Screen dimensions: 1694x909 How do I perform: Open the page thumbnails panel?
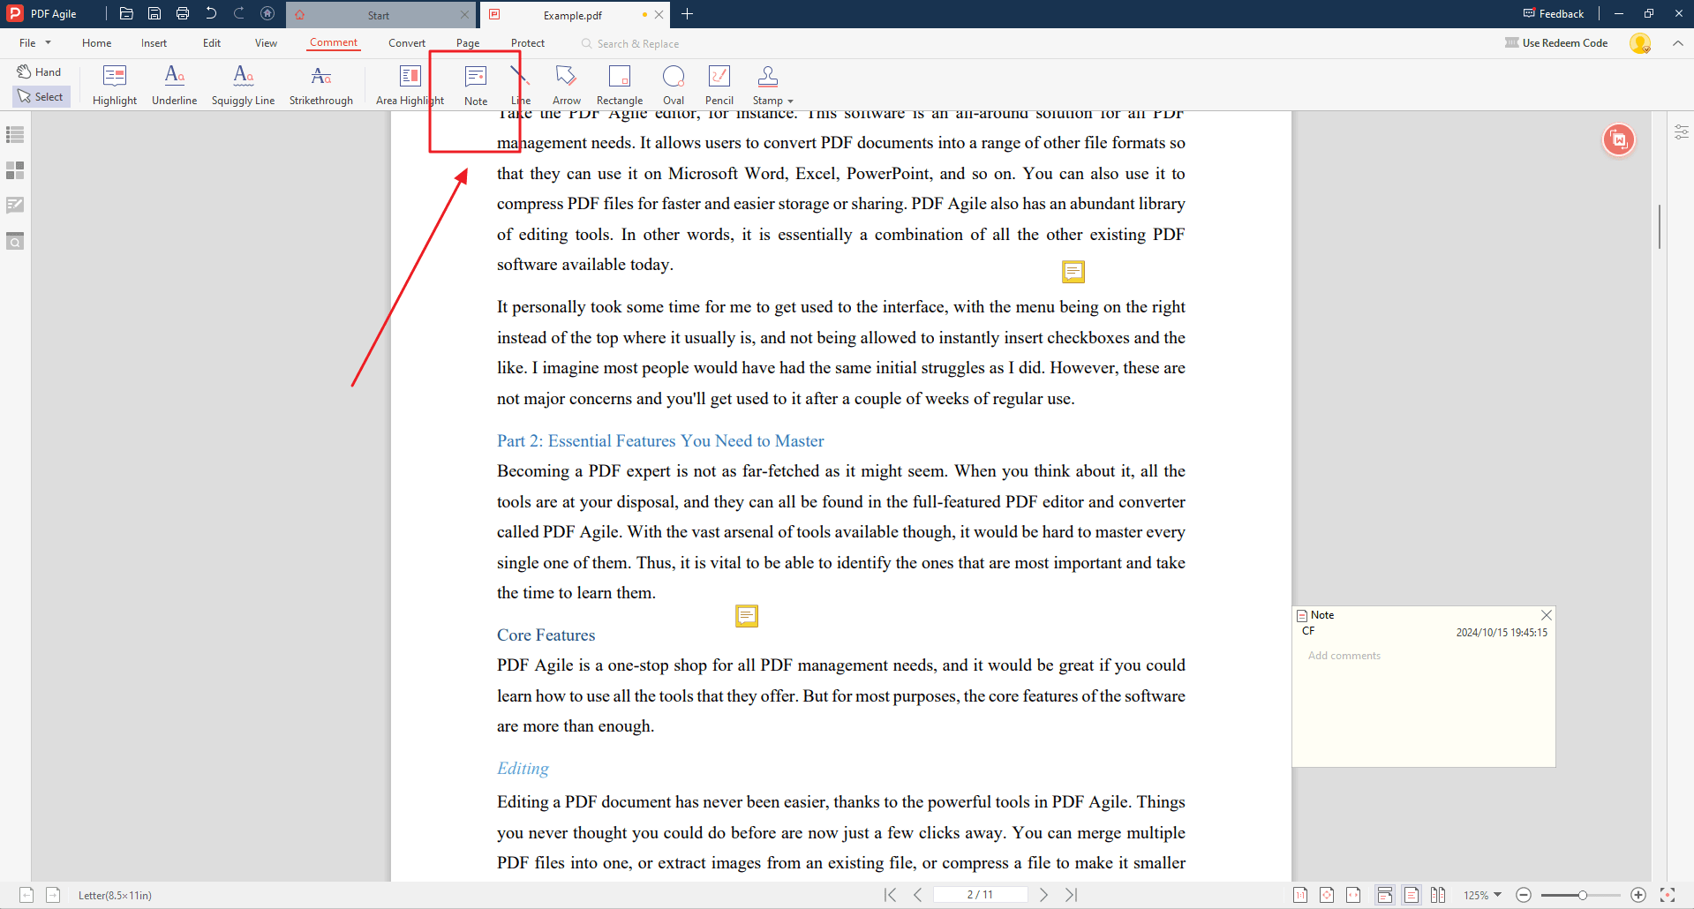point(15,169)
